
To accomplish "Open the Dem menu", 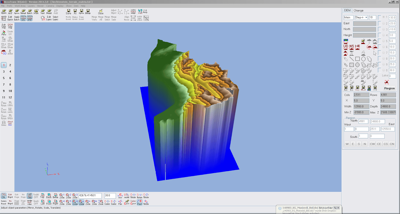I will [76, 6].
